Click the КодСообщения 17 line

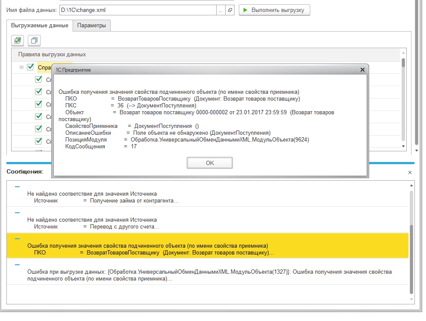click(101, 146)
